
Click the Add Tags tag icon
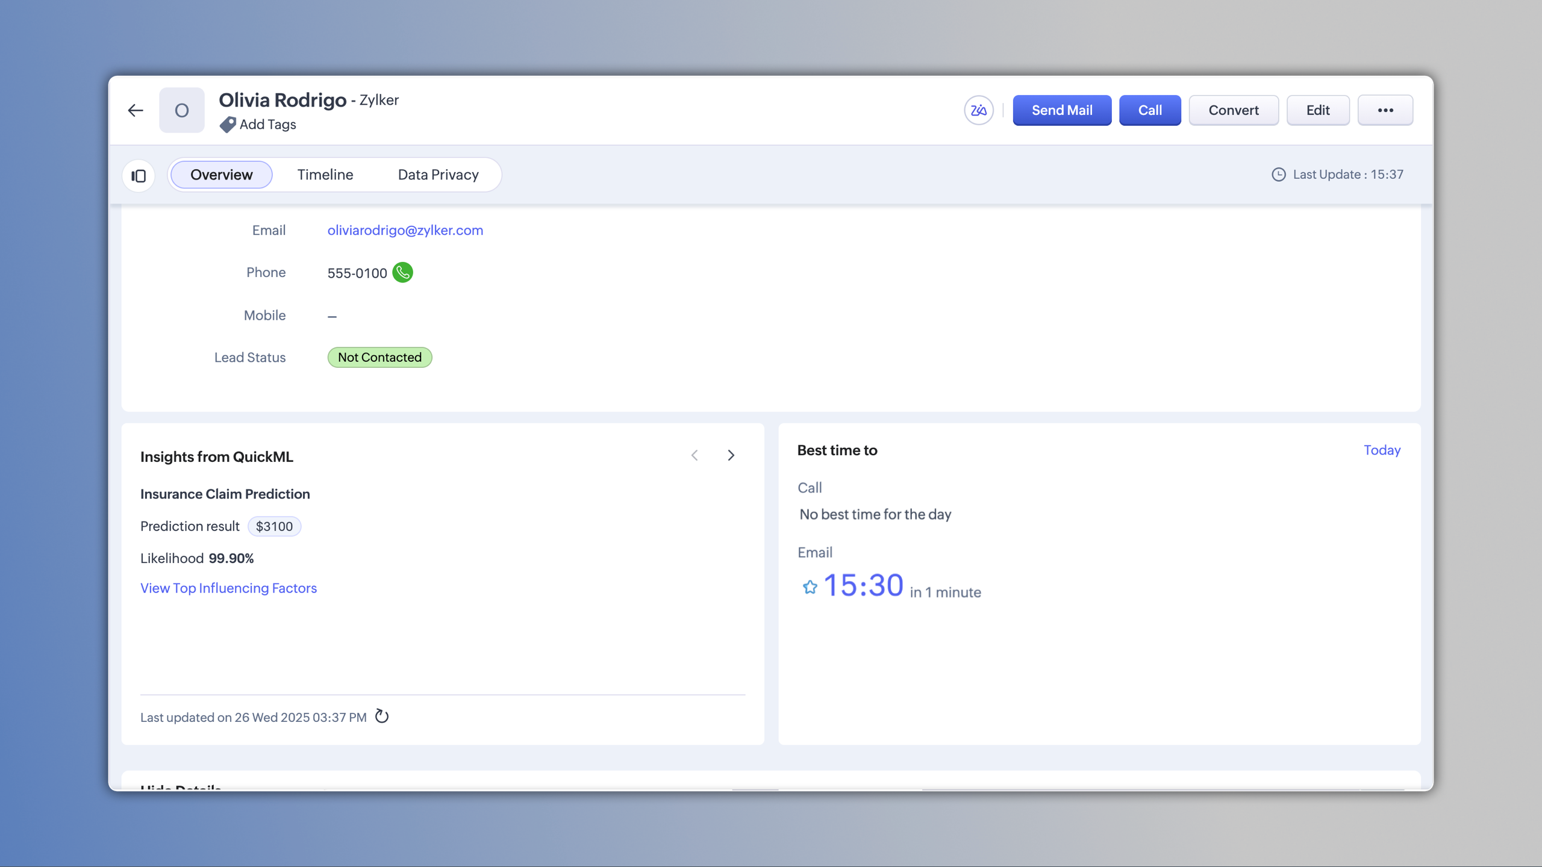227,125
